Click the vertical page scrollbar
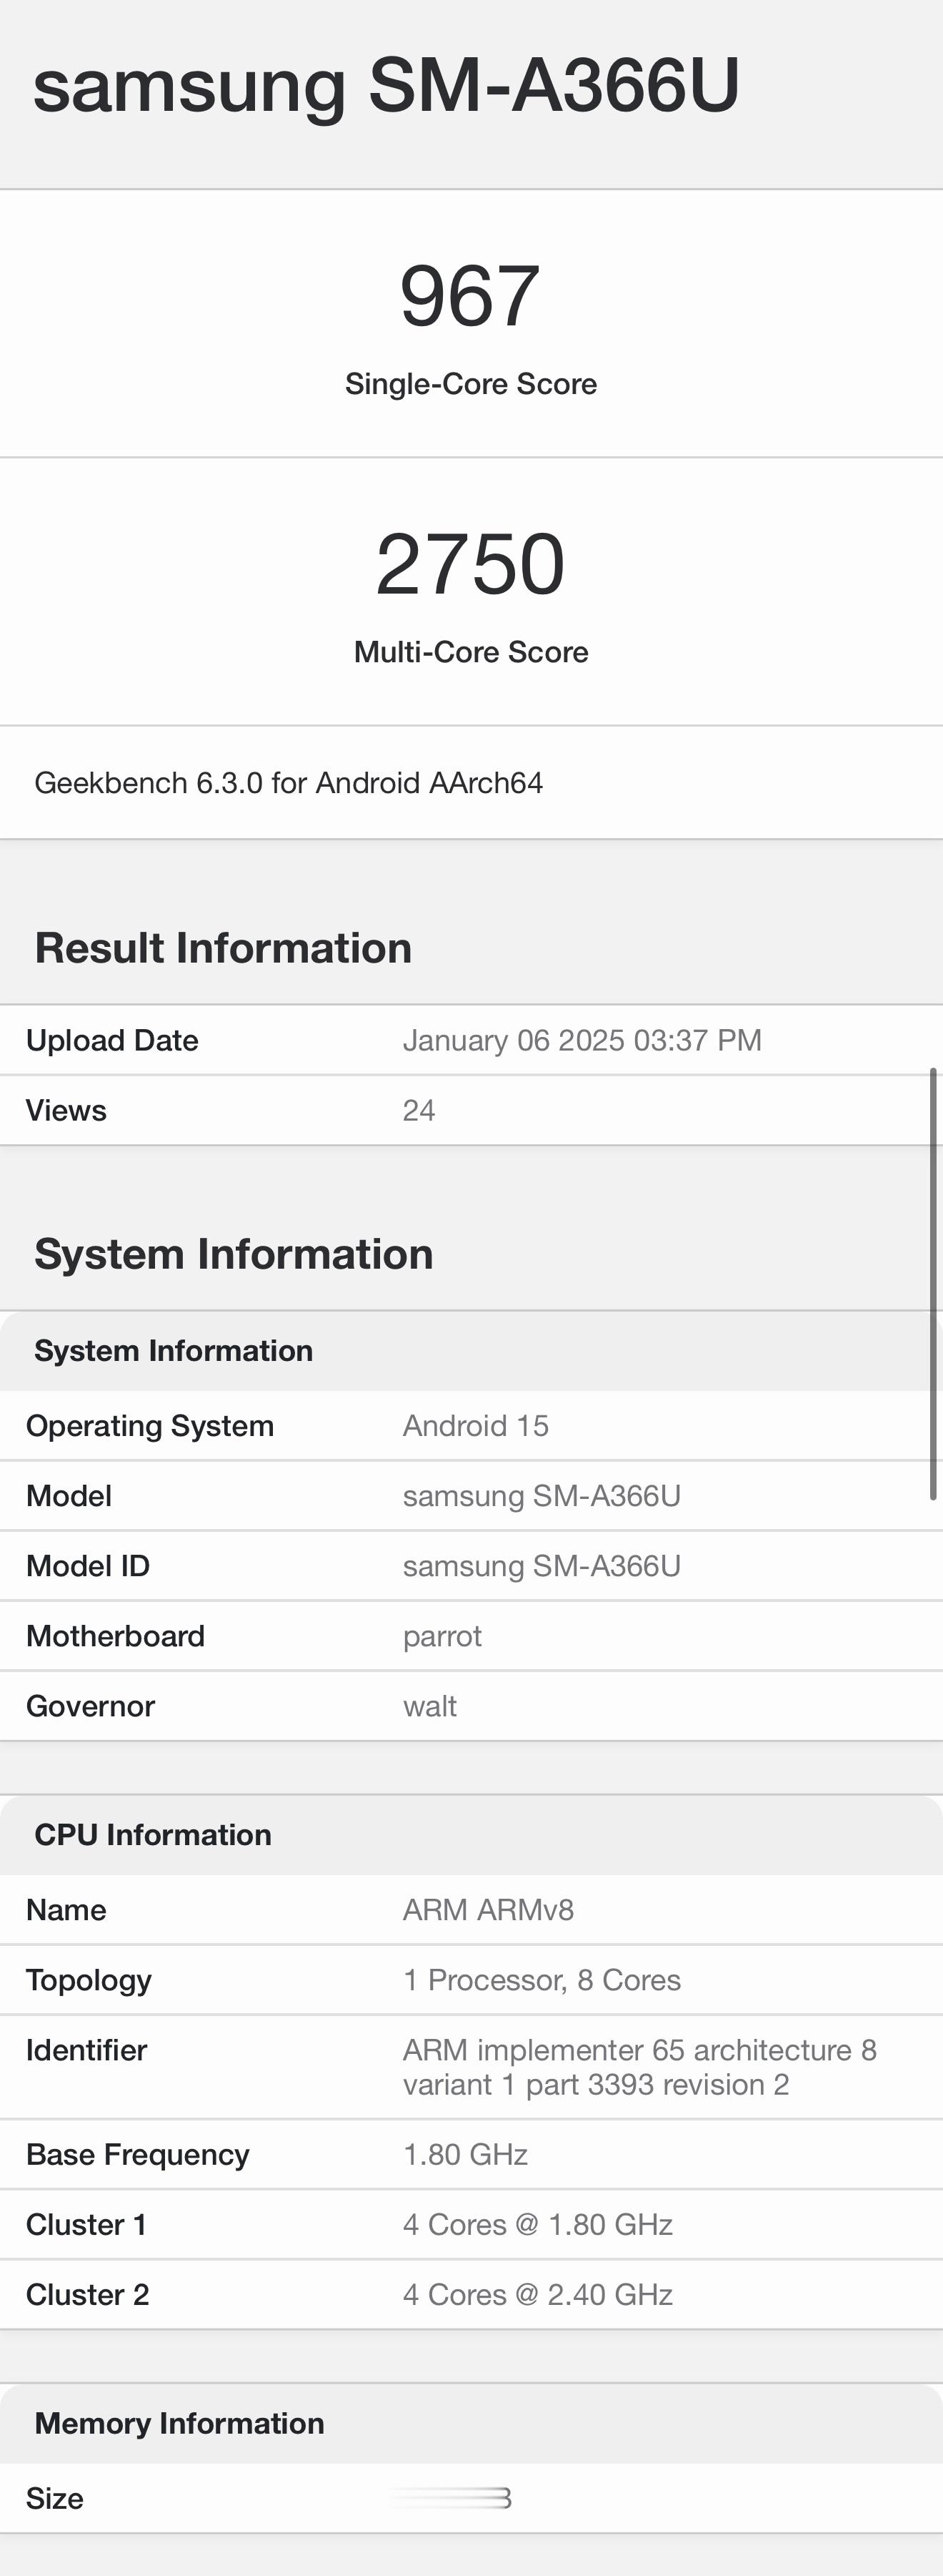 [933, 1283]
